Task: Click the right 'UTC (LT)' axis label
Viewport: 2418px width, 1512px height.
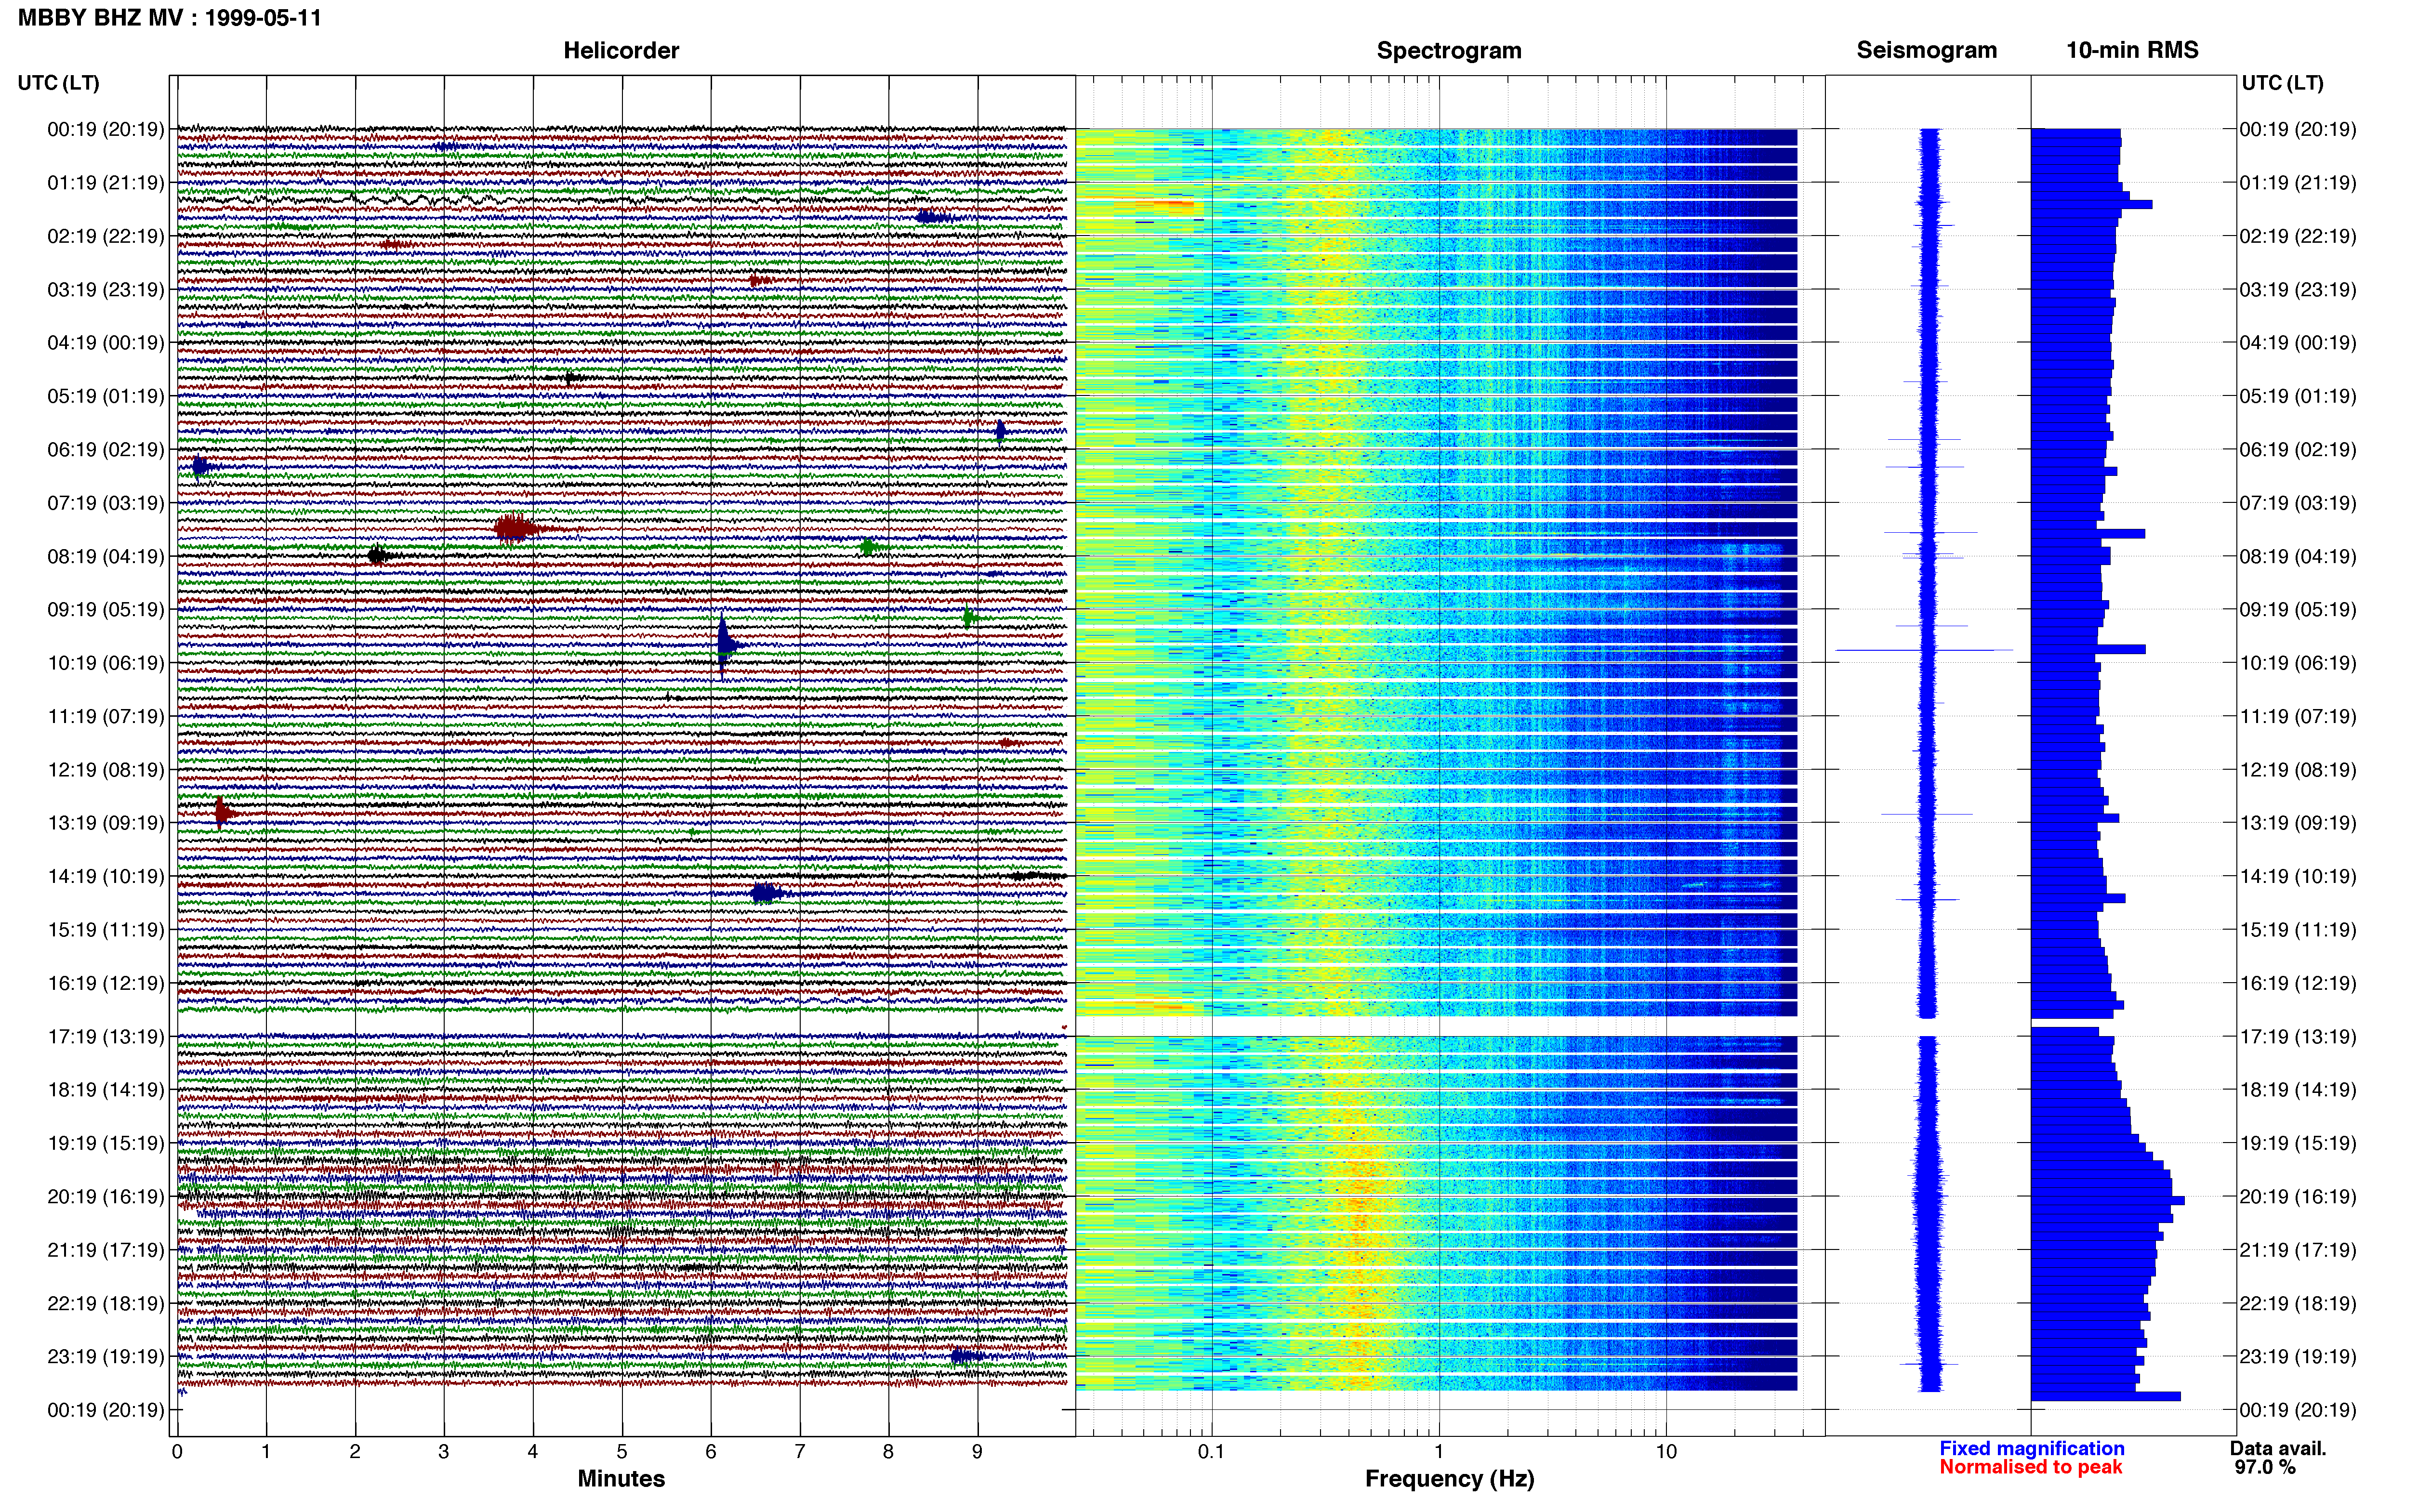Action: (2282, 83)
